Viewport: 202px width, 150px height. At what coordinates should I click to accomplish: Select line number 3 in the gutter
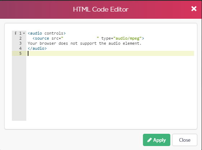[x=21, y=43]
